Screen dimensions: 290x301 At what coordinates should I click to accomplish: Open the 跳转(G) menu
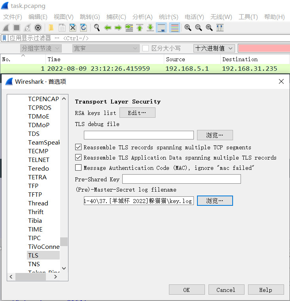pos(90,17)
